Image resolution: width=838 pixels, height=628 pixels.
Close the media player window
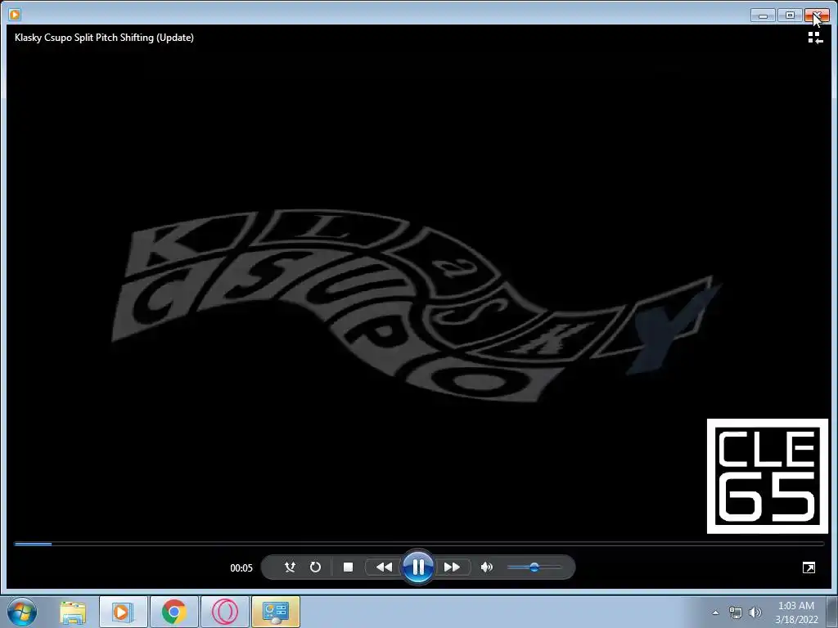tap(817, 16)
